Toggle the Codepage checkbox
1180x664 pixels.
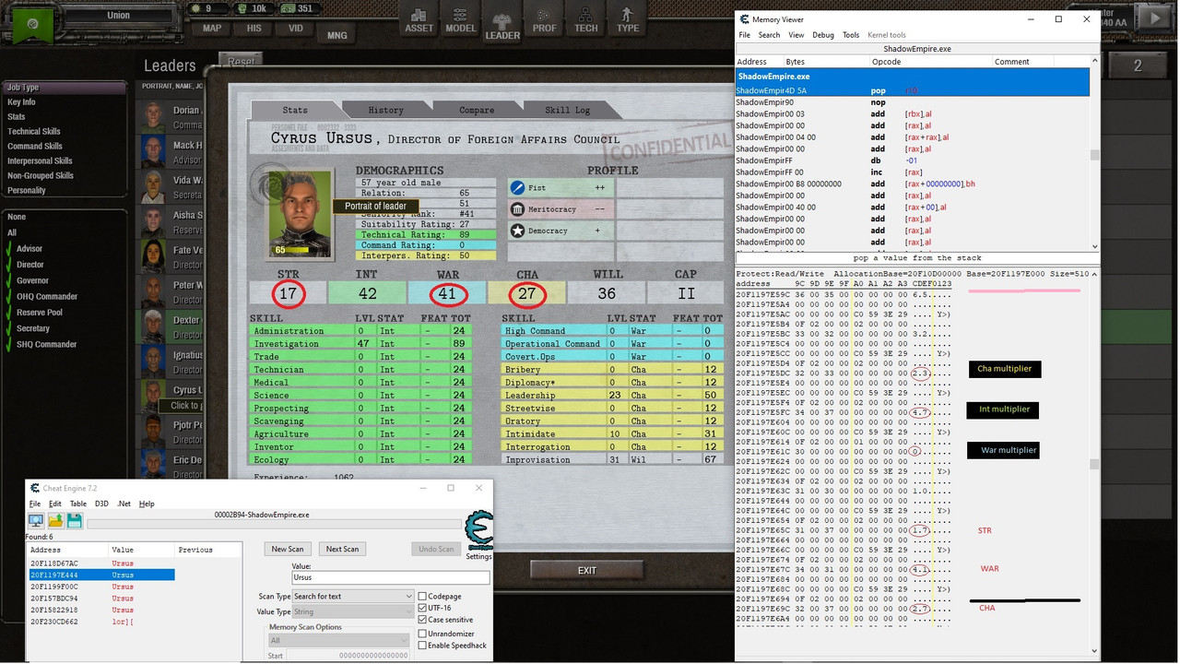[x=423, y=597]
